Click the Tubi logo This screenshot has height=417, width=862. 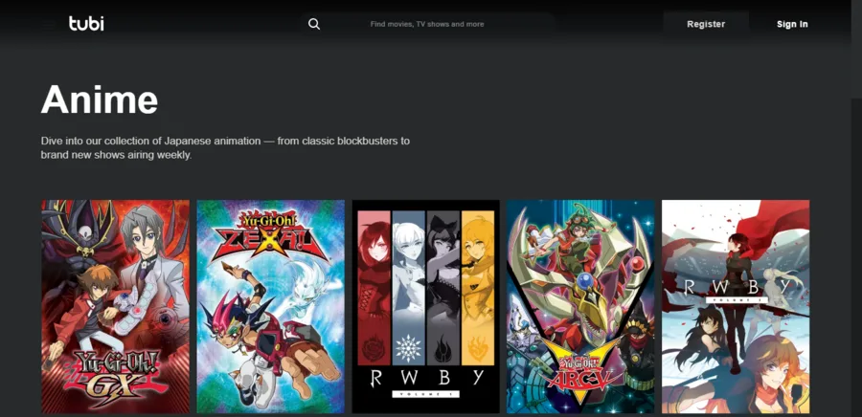(x=86, y=24)
